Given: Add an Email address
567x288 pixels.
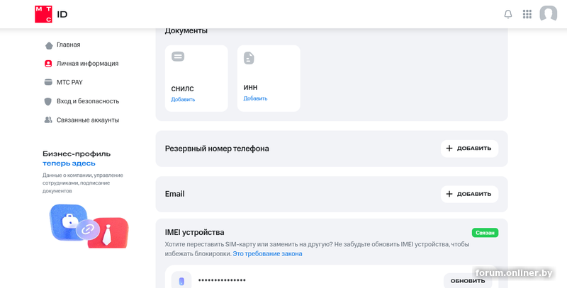Looking at the screenshot, I should tap(469, 194).
